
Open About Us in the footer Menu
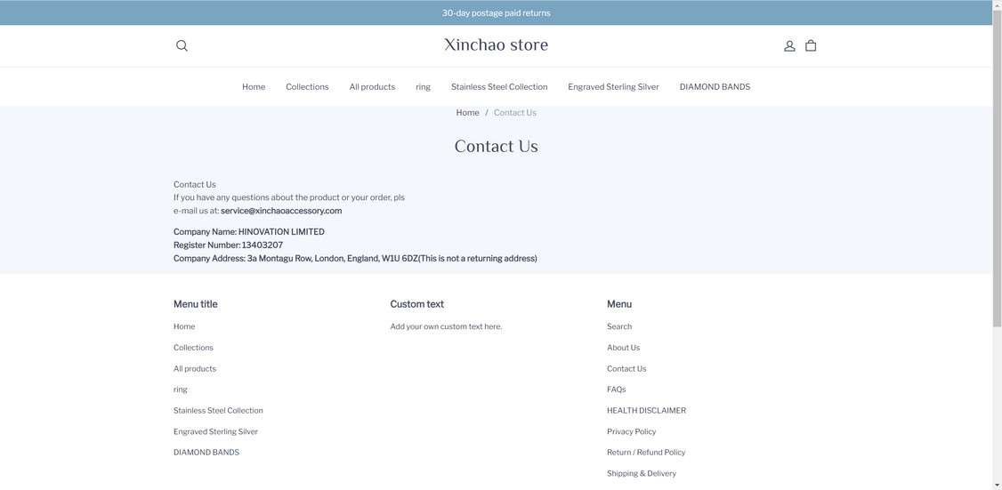[x=623, y=348]
